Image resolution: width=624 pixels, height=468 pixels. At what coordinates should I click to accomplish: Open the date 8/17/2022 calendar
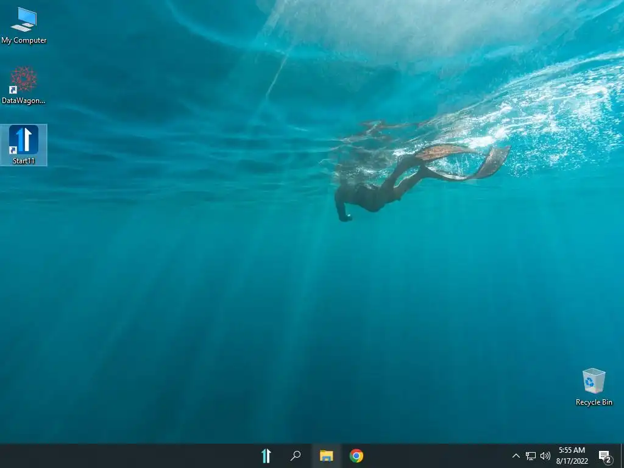(572, 461)
